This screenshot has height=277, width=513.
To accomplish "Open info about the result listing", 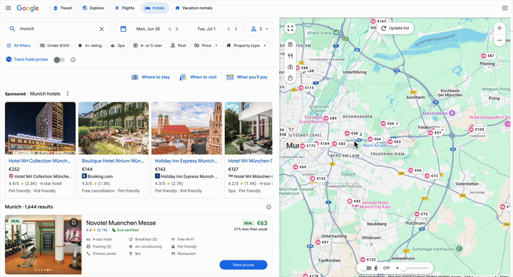I will coord(269,207).
